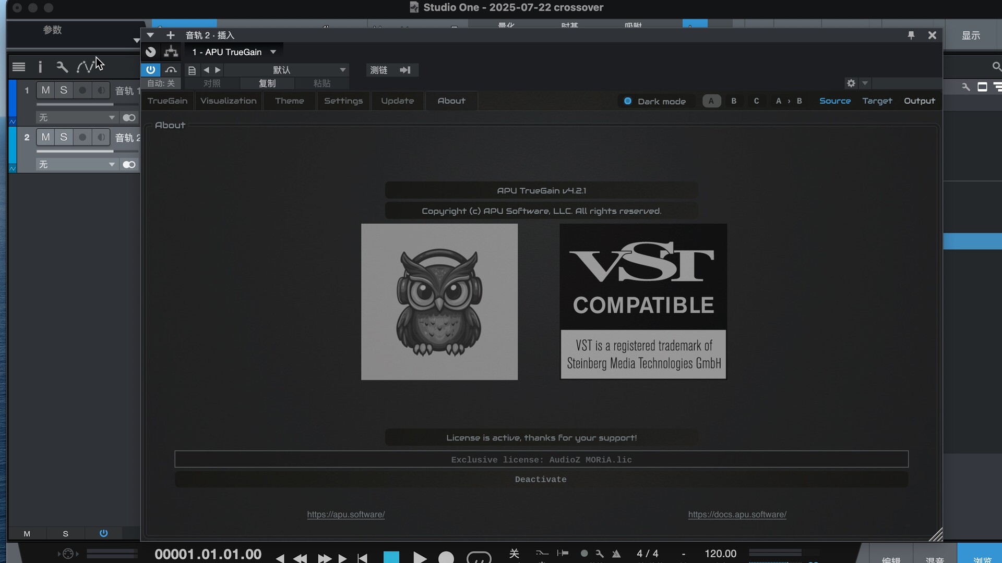
Task: Open the track inspector info icon
Action: [40, 67]
